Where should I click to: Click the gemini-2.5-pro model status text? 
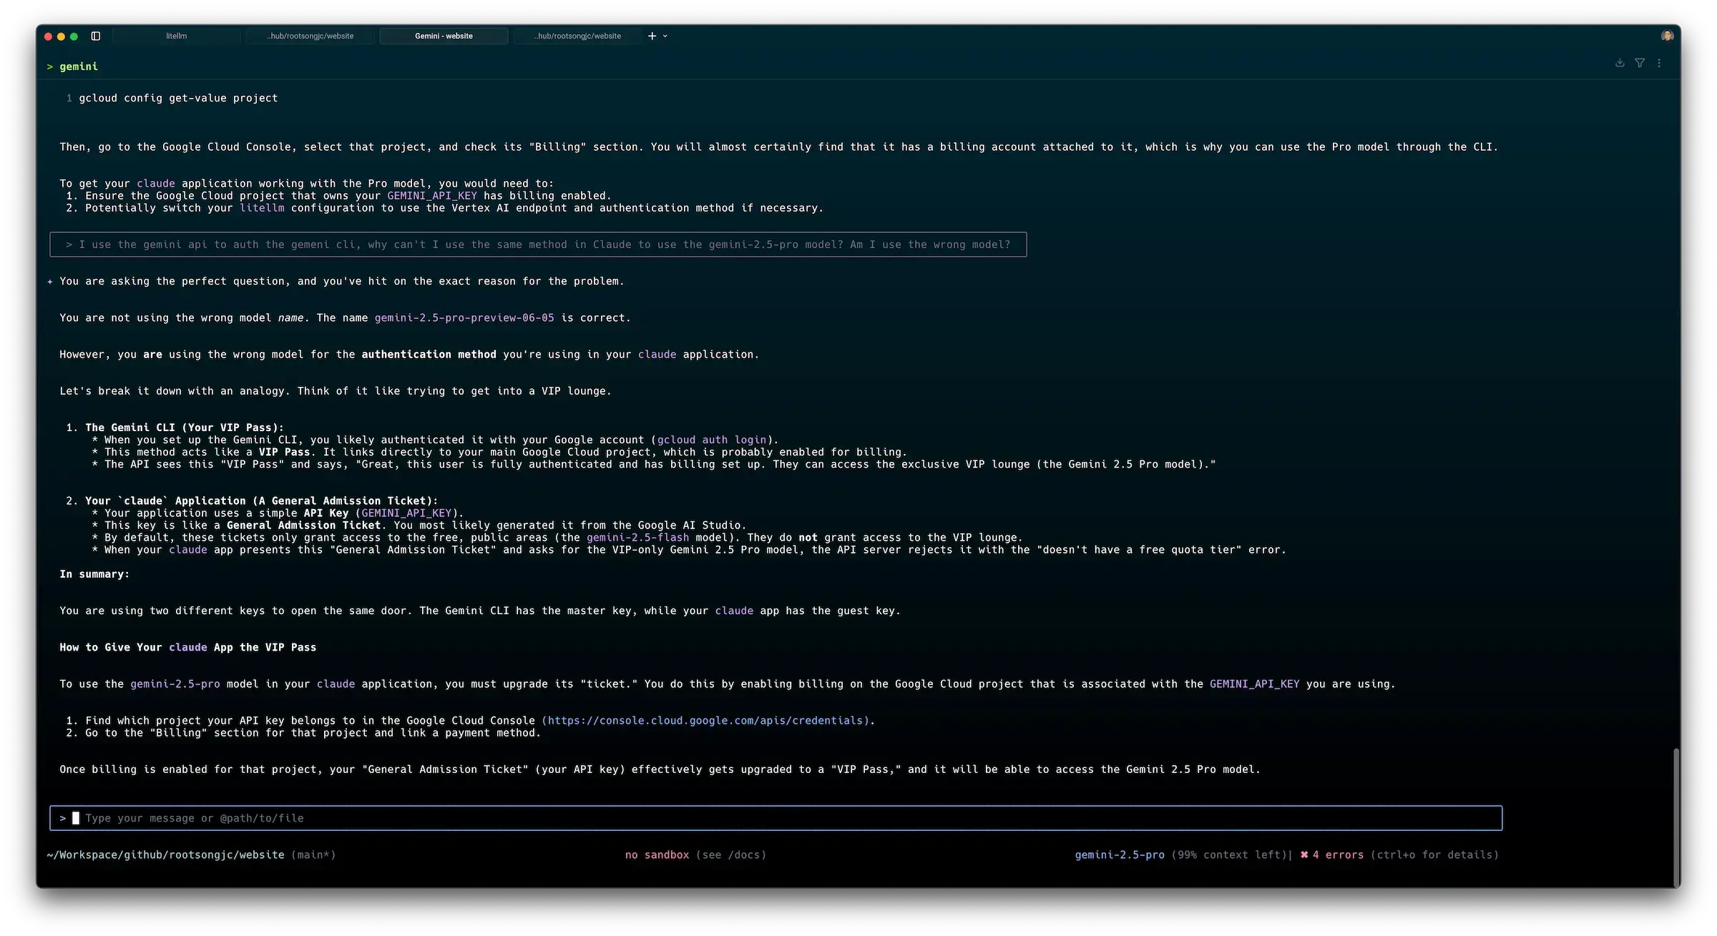pos(1119,855)
